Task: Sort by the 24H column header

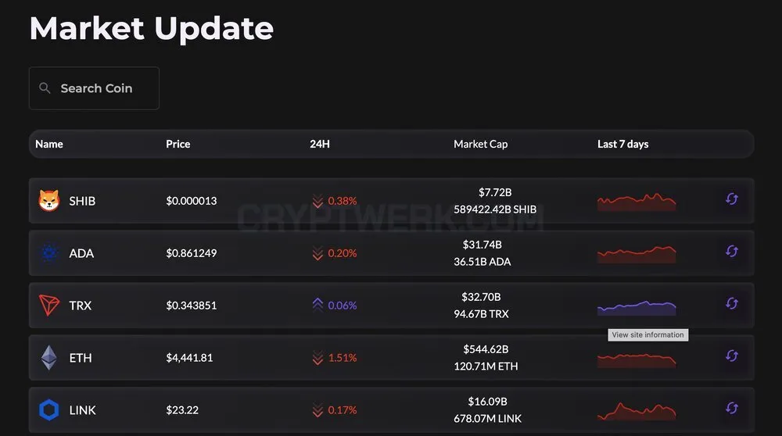Action: [x=320, y=144]
